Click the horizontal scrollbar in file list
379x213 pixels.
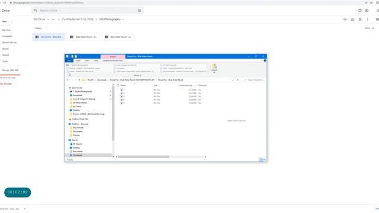coord(143,157)
